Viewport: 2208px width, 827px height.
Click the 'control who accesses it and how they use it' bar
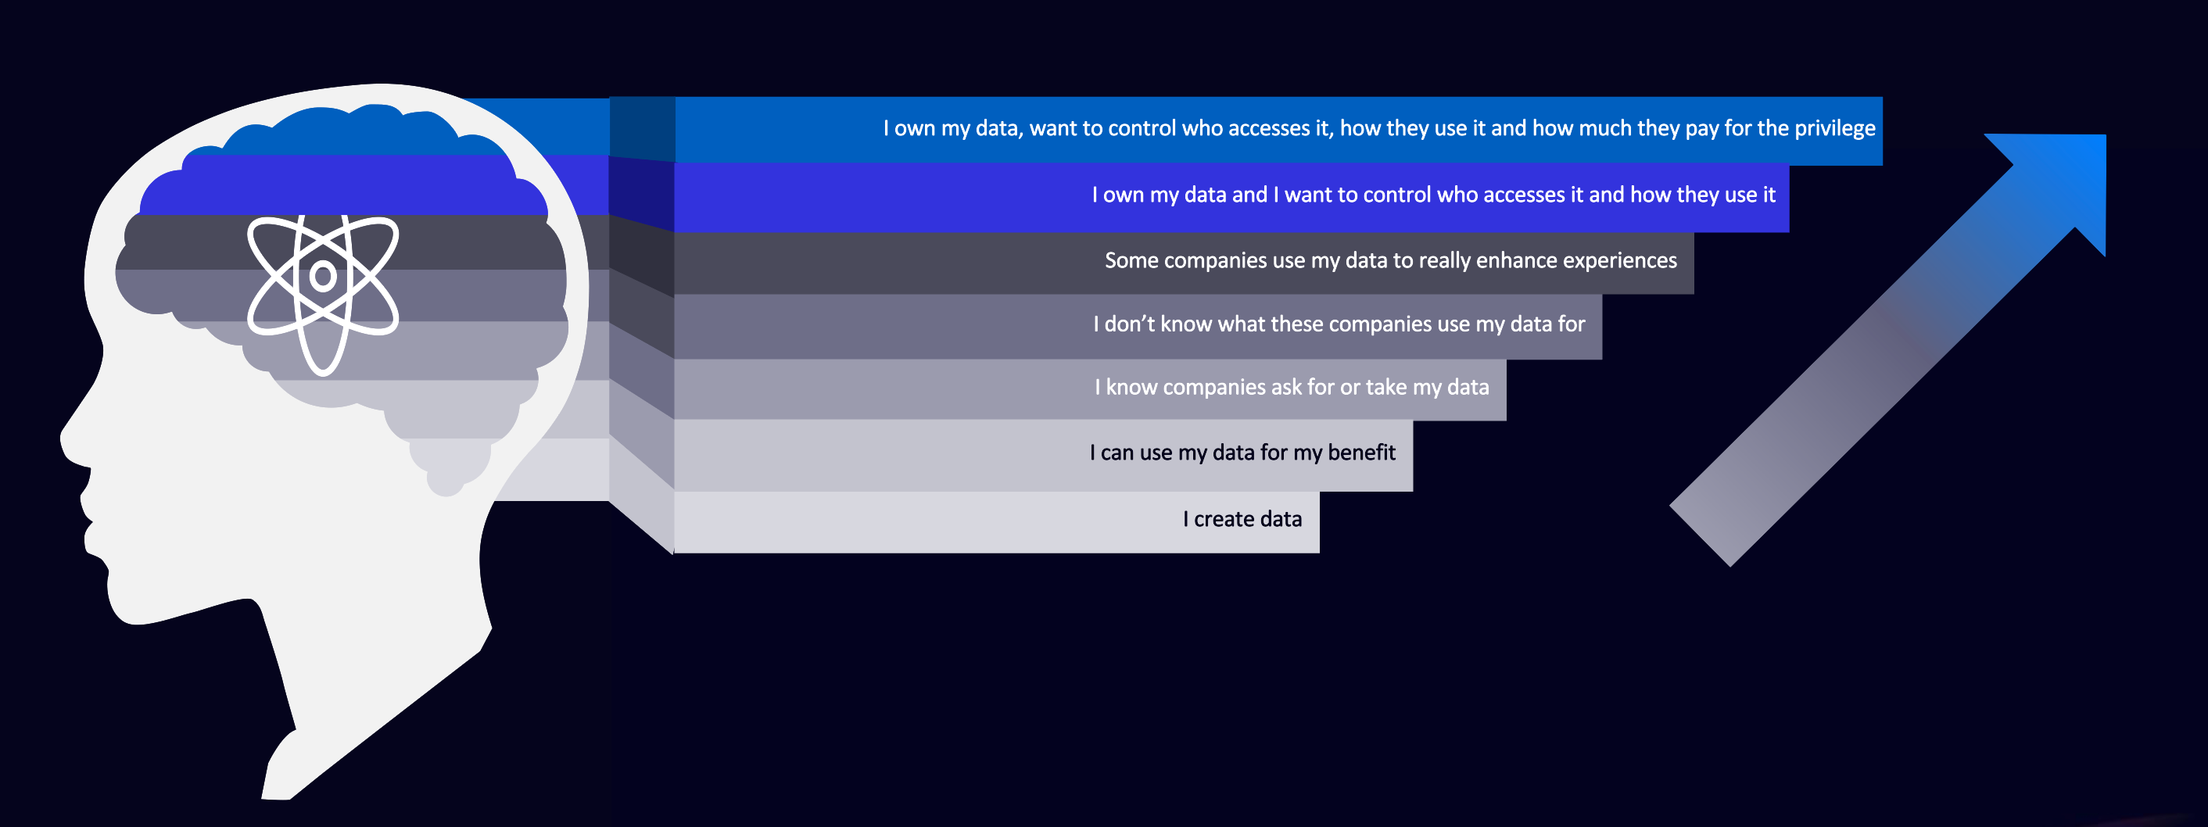click(x=1231, y=197)
